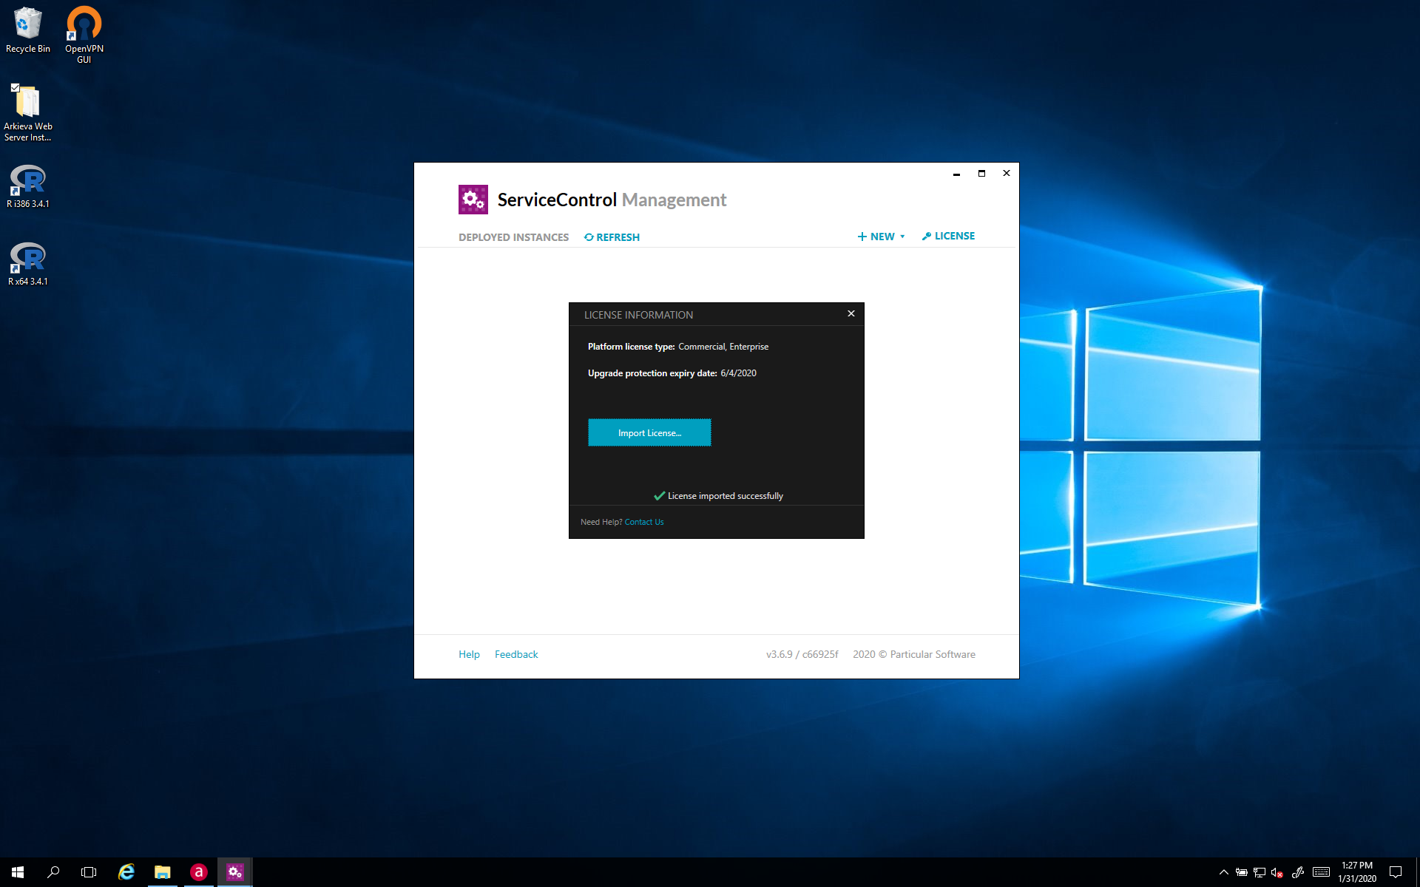Click the v3.6.9 version text
The height and width of the screenshot is (887, 1420).
[x=802, y=654]
